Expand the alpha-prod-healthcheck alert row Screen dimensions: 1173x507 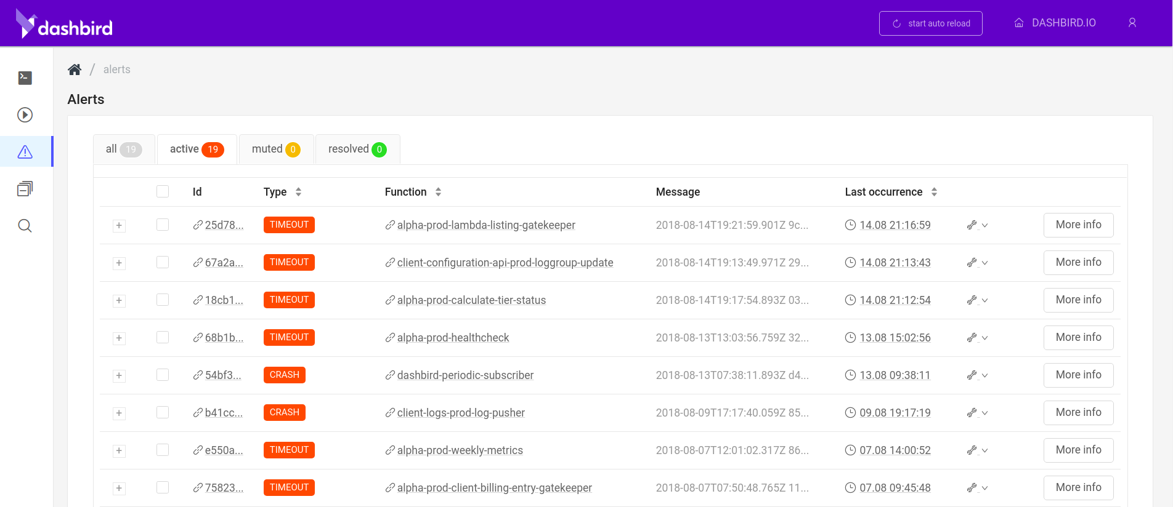(119, 338)
